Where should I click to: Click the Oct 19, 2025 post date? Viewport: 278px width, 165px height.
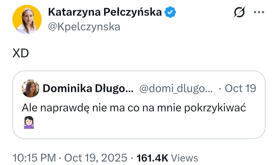pyautogui.click(x=95, y=158)
